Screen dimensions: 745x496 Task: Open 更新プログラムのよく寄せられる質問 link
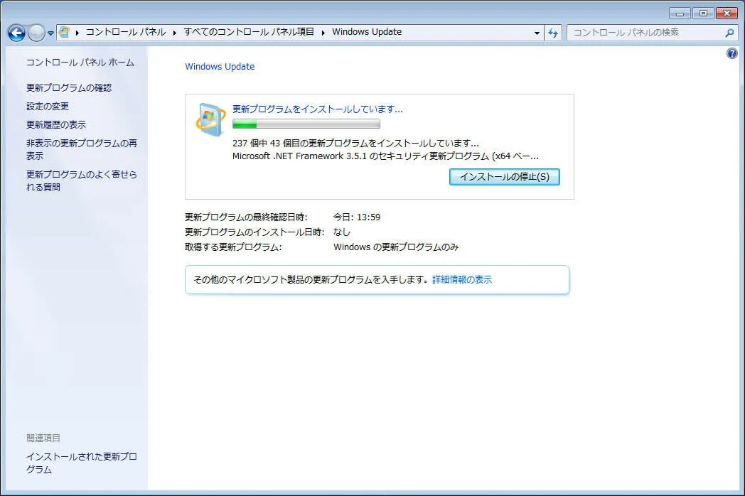[81, 180]
